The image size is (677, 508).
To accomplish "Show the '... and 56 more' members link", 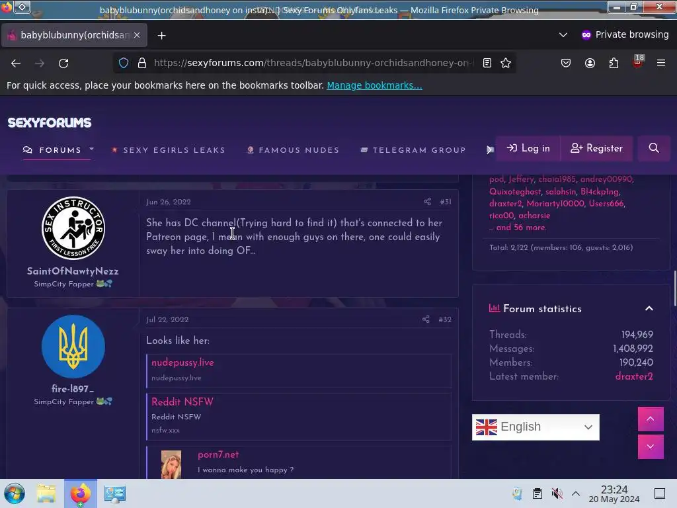I will click(517, 228).
